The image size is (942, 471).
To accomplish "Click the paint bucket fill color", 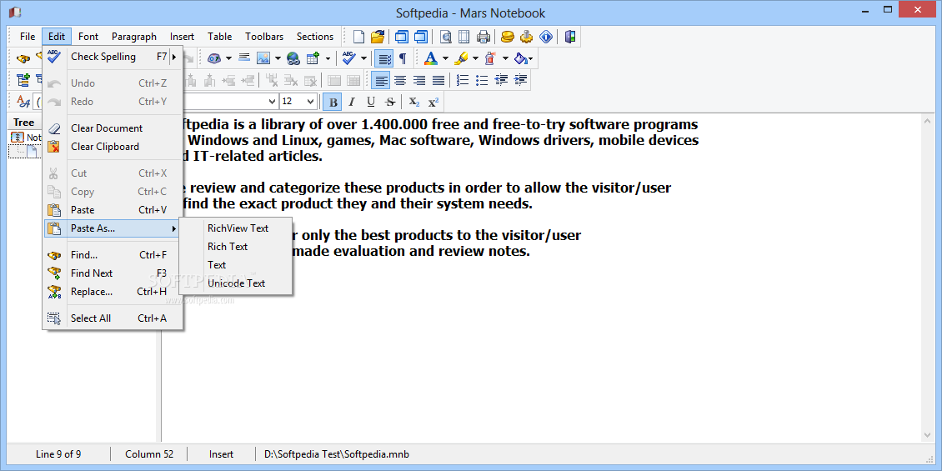I will coord(520,58).
